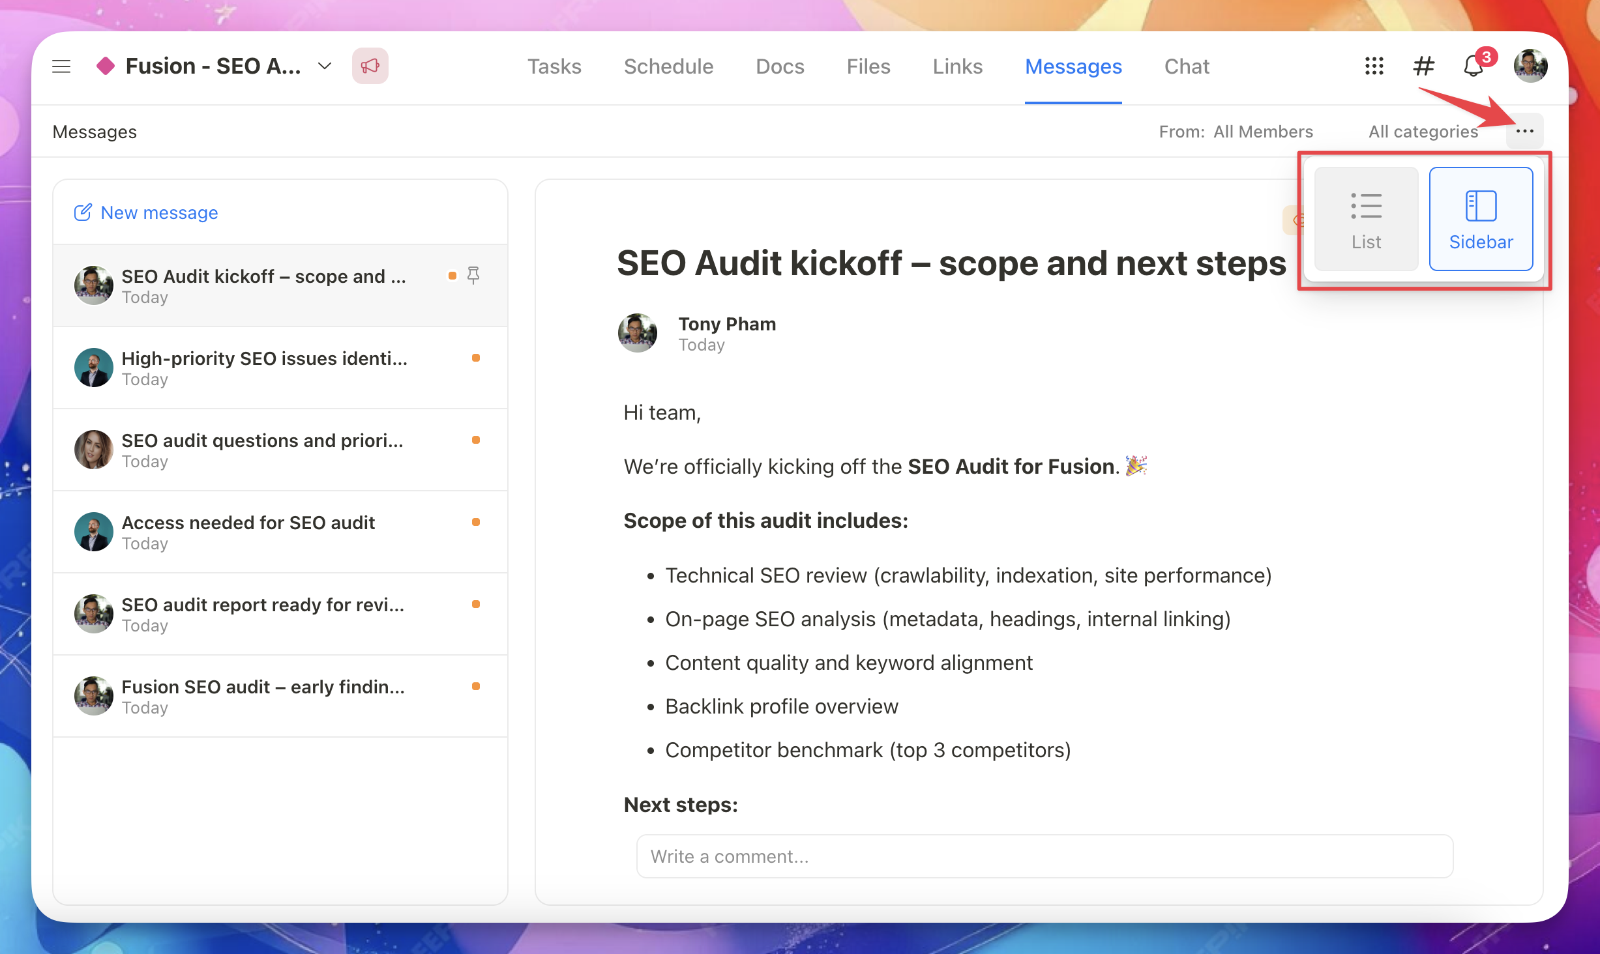Click unread dot on Access needed message
1600x954 pixels.
coord(476,522)
